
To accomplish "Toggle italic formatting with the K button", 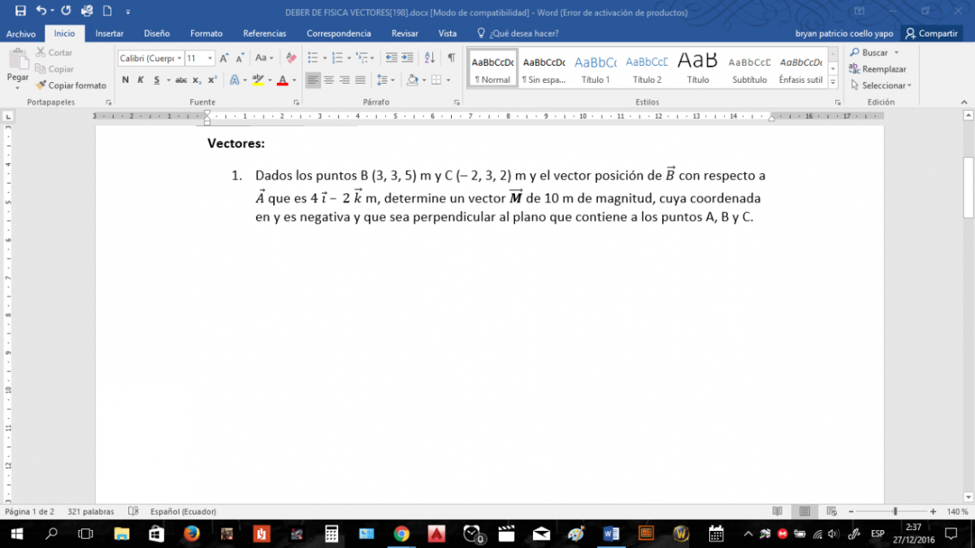I will click(x=141, y=80).
